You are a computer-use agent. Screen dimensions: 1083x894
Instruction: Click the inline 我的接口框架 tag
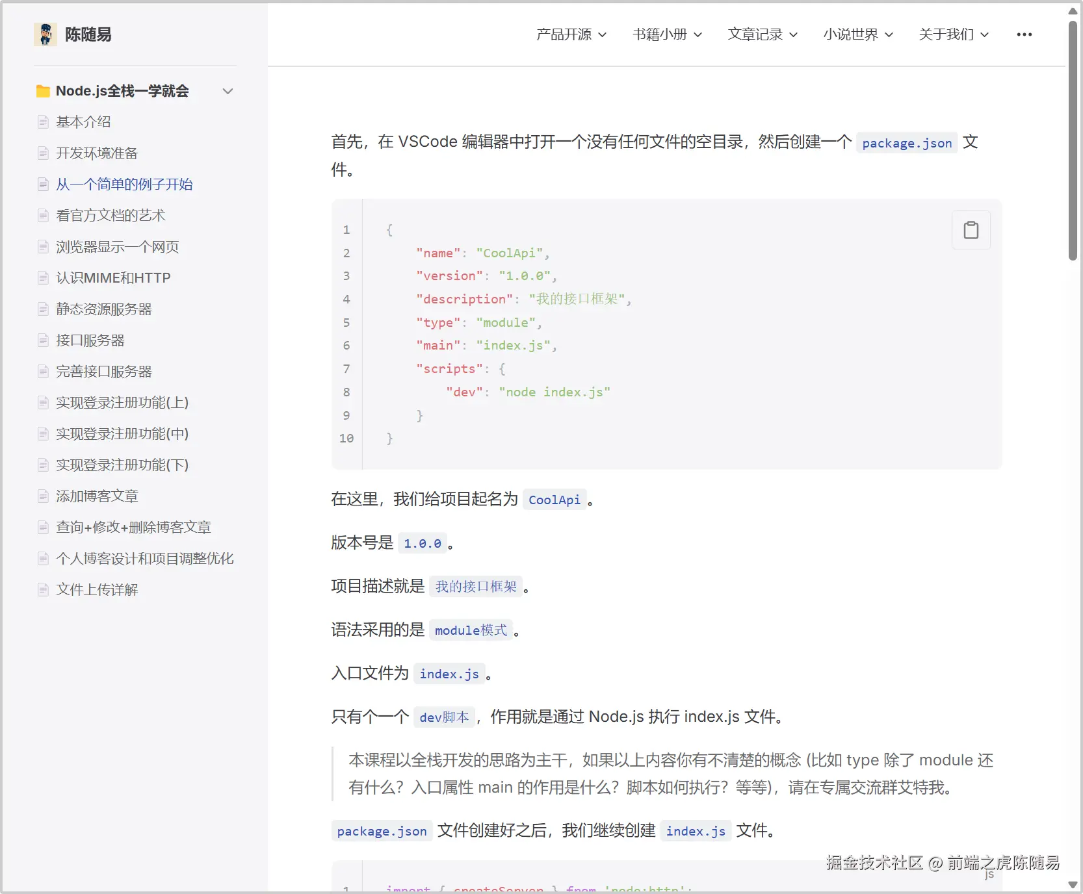[476, 587]
